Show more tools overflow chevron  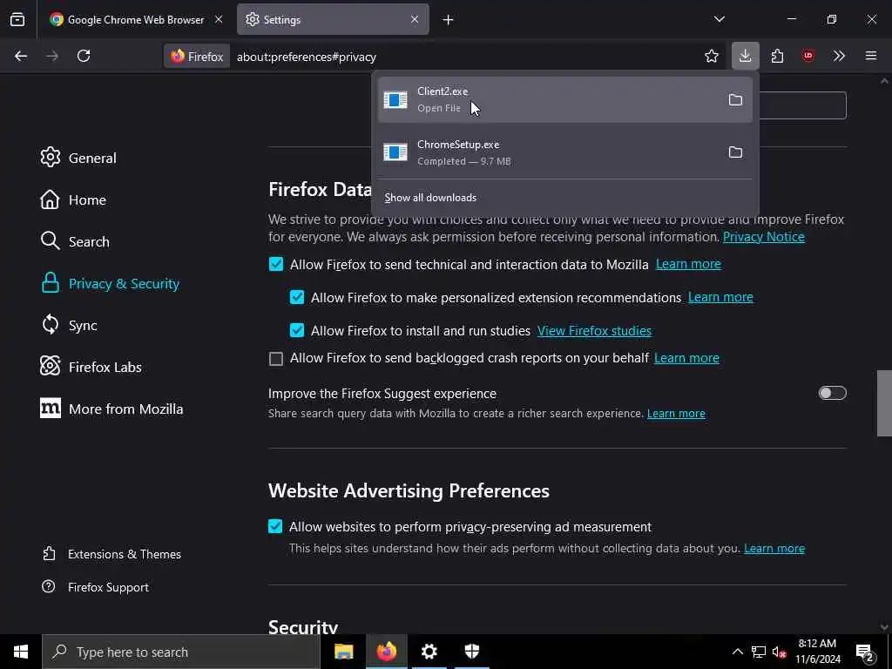click(x=839, y=56)
